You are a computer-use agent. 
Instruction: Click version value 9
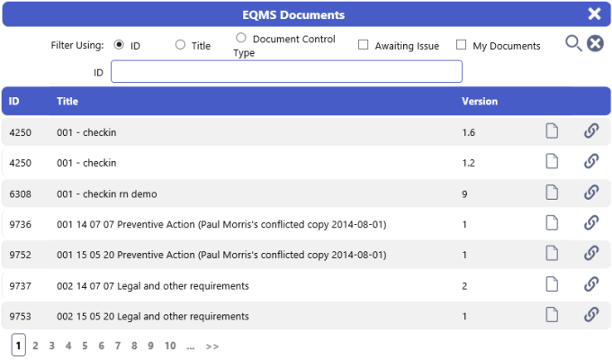[464, 194]
